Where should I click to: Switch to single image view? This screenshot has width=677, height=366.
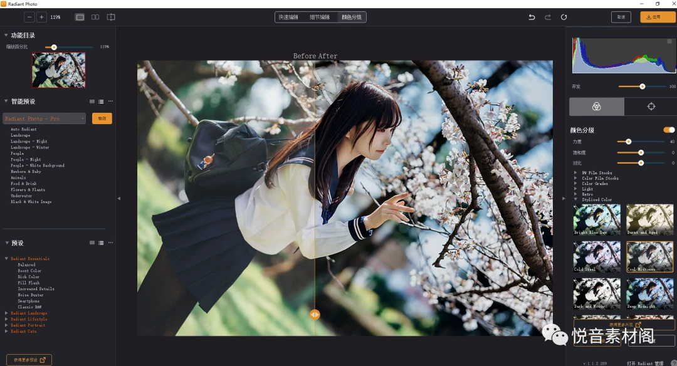coord(80,18)
